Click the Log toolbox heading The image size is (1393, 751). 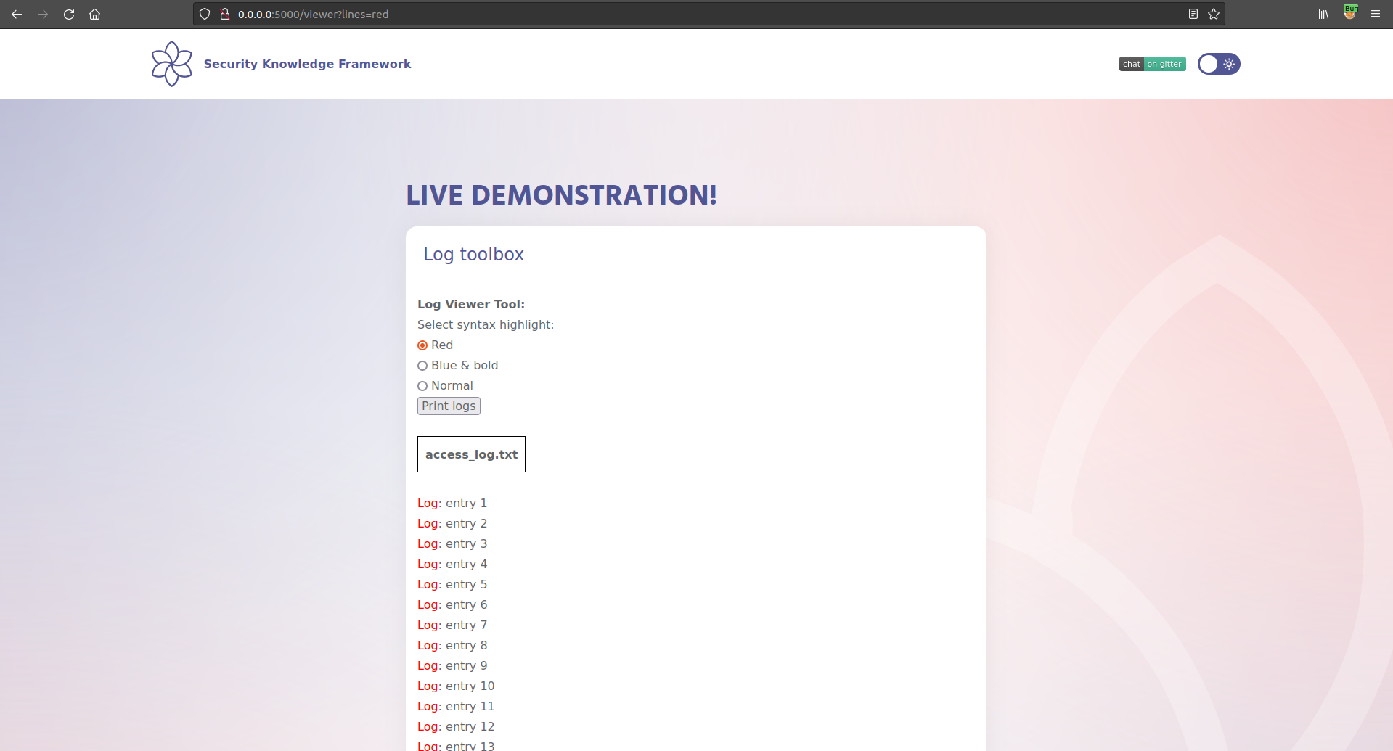[473, 255]
